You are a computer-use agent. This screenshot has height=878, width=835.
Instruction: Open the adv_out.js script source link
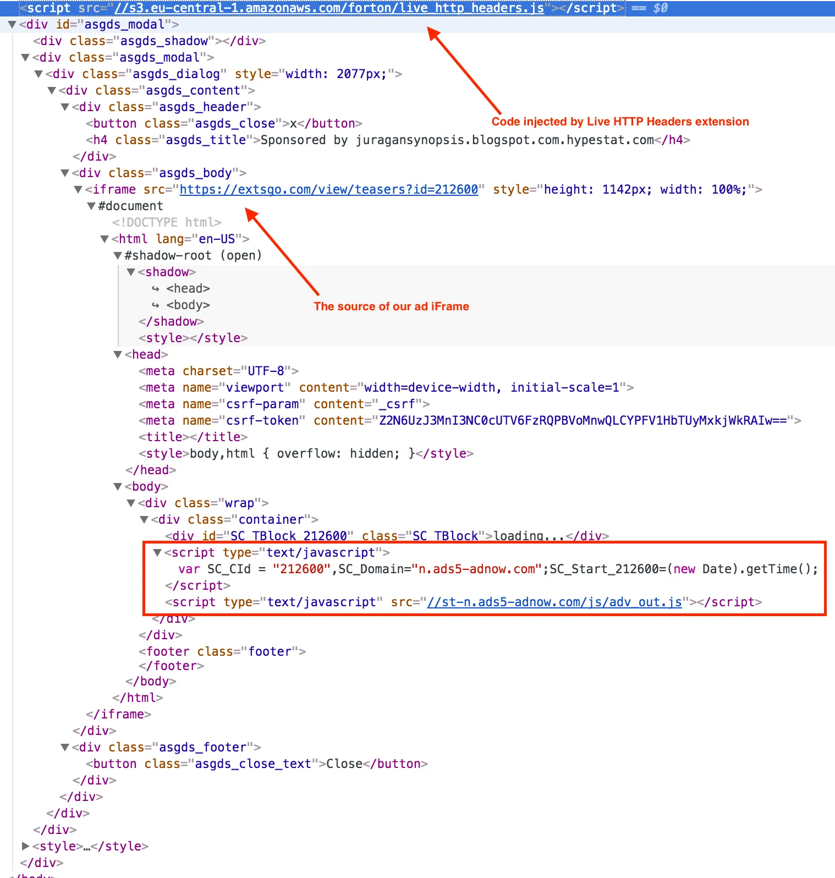(554, 602)
